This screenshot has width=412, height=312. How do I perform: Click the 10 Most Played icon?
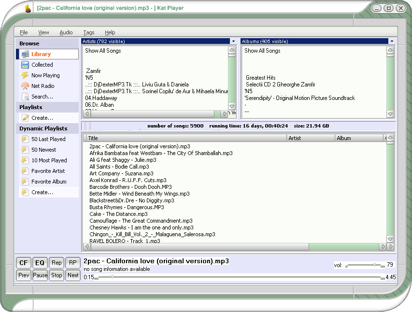coord(25,160)
